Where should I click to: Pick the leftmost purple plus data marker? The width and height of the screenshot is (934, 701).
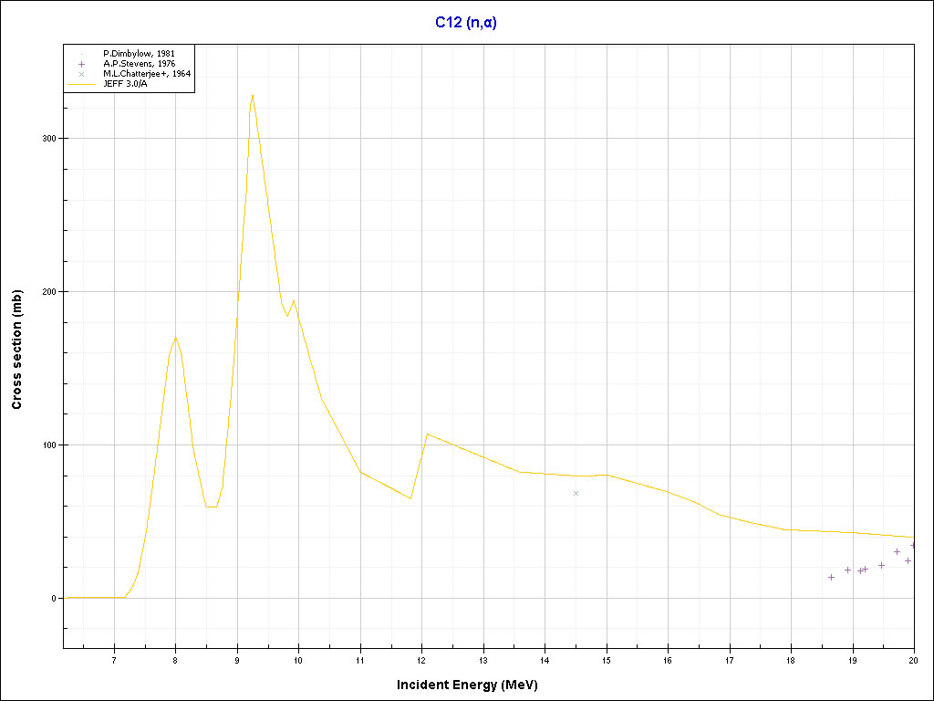click(x=831, y=577)
